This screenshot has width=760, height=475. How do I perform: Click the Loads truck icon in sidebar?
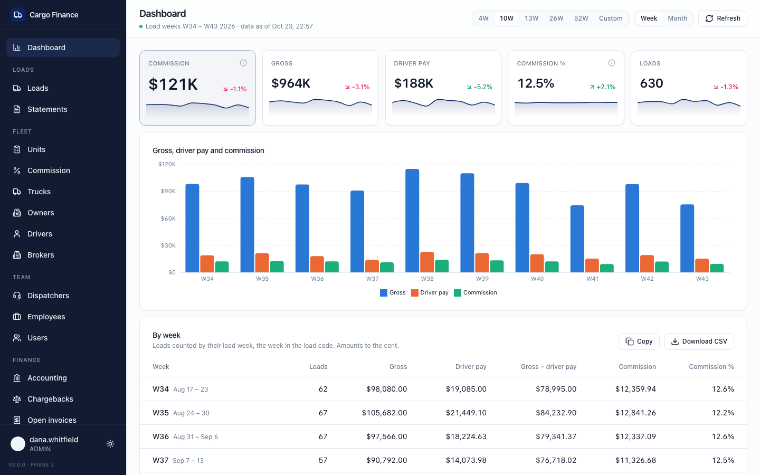pos(17,88)
